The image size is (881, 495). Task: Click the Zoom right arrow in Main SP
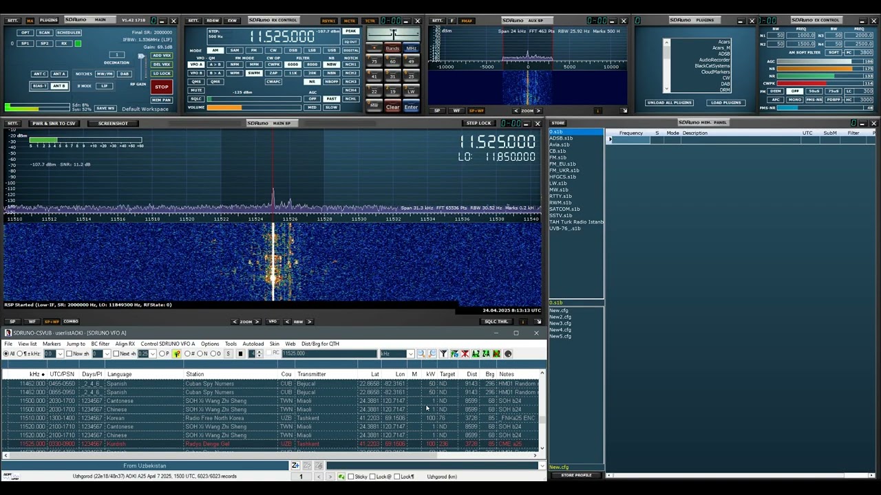pyautogui.click(x=257, y=321)
